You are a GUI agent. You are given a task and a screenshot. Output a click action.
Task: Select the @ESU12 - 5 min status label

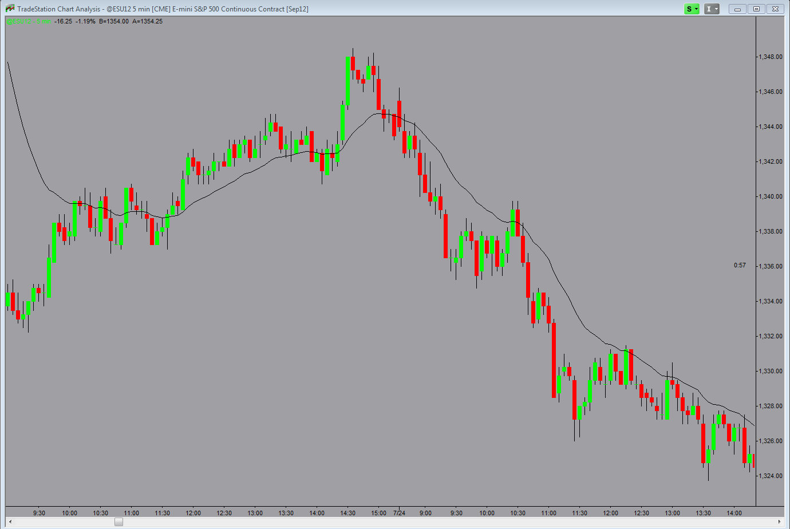[28, 21]
